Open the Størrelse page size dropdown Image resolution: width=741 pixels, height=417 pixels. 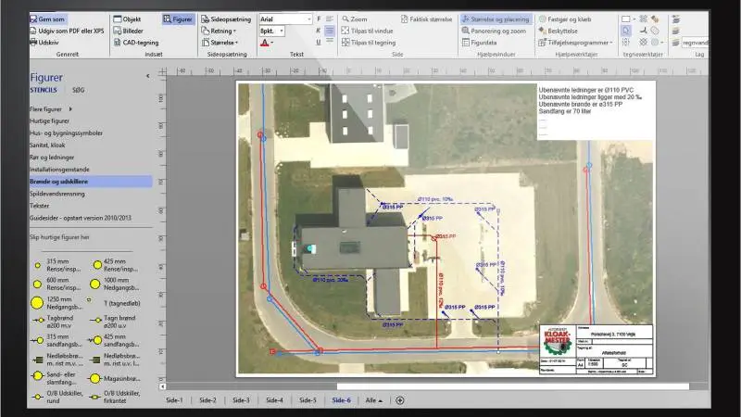pyautogui.click(x=220, y=42)
